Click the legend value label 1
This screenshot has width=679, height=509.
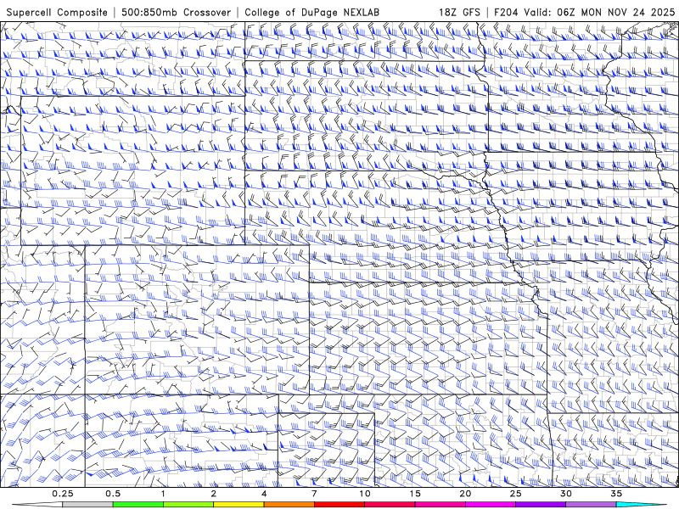pyautogui.click(x=163, y=494)
